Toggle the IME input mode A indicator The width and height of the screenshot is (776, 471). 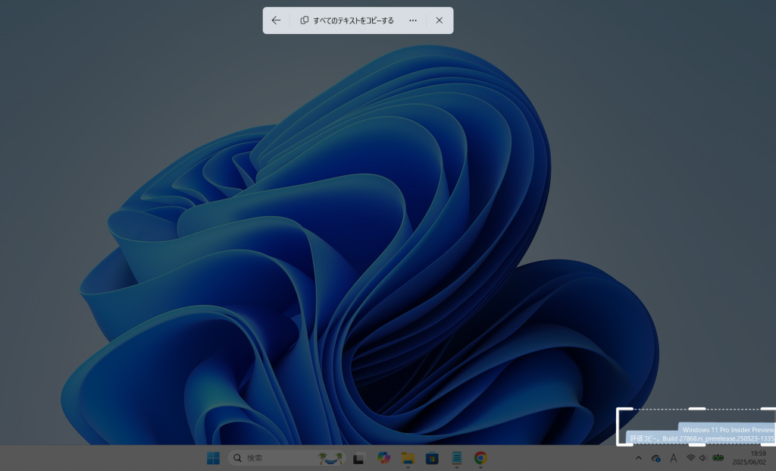pos(673,458)
